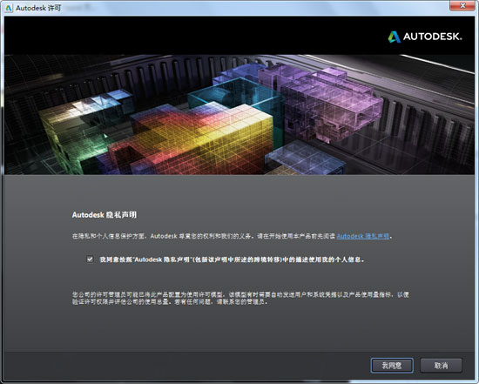This screenshot has width=479, height=384.
Task: Click the 取消 (Cancel) button
Action: point(441,365)
